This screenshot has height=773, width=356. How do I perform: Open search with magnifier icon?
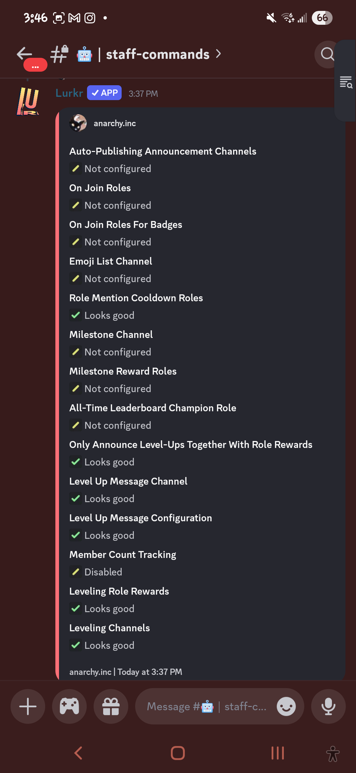(x=327, y=54)
